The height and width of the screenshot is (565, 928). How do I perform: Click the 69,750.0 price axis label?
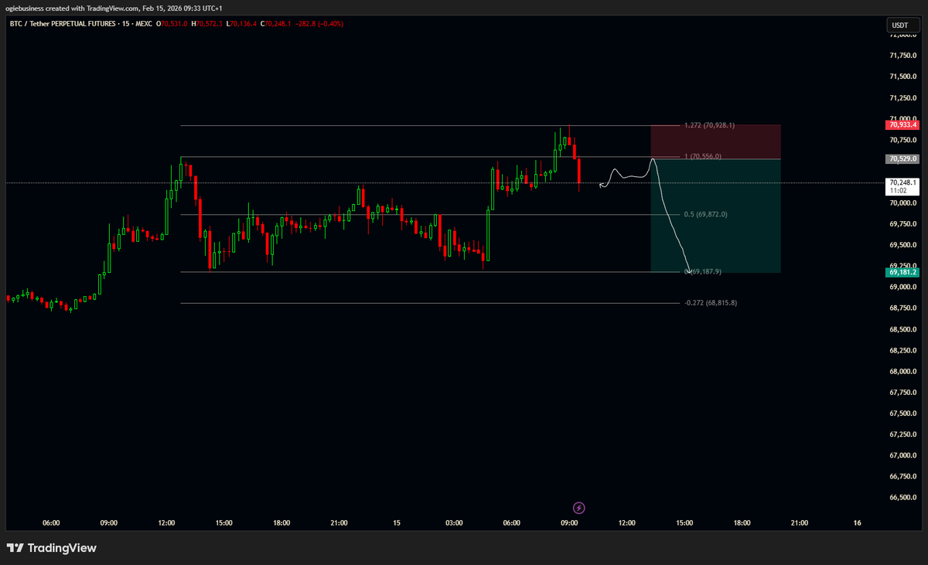tap(902, 224)
